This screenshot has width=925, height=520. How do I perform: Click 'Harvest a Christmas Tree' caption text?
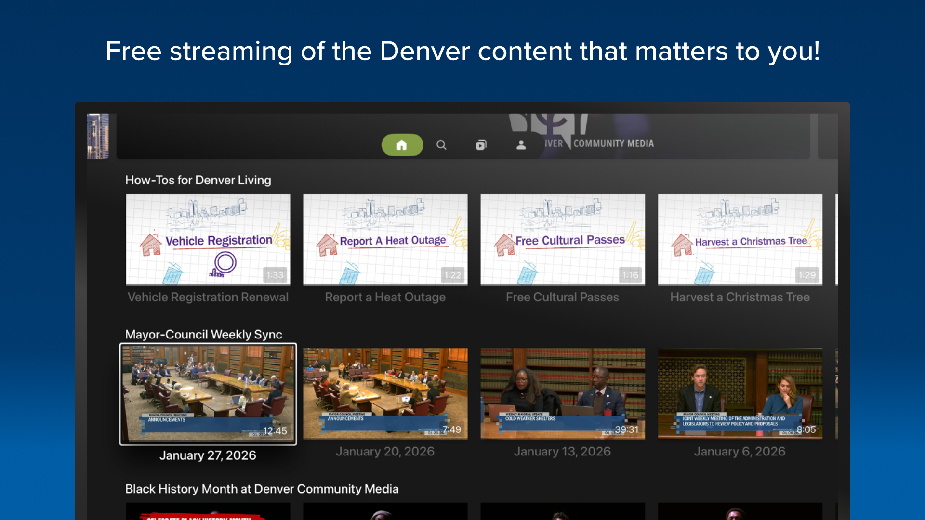740,297
